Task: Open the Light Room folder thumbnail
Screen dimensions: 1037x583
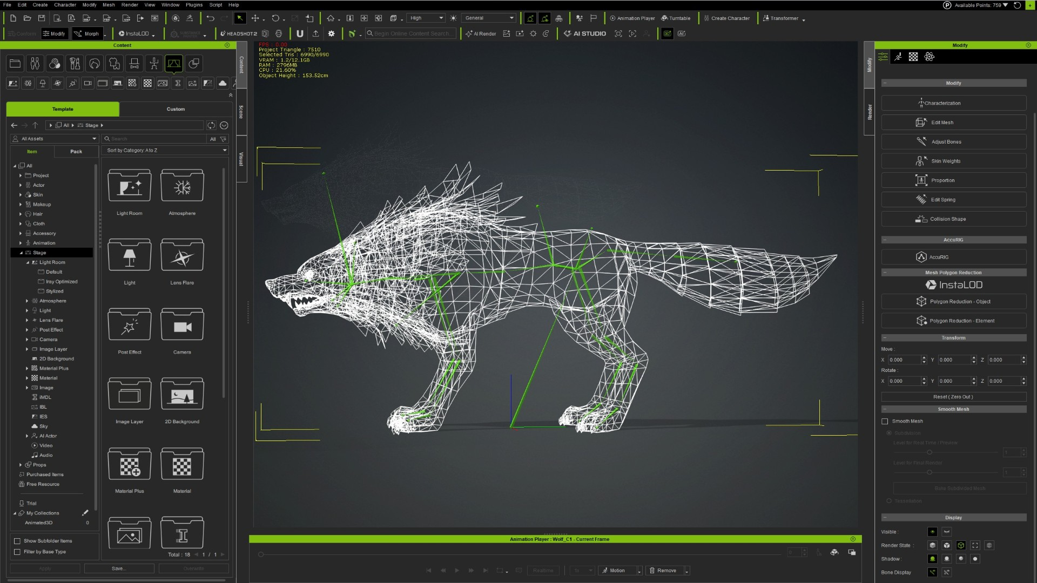Action: 130,186
